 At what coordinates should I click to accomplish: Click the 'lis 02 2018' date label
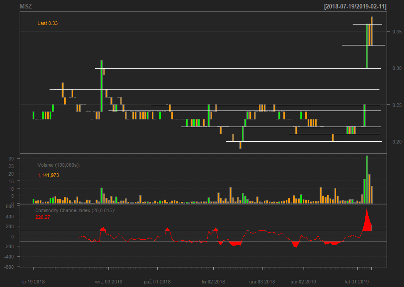pos(213,282)
